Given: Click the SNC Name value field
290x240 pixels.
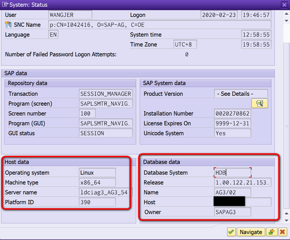Looking at the screenshot, I should pyautogui.click(x=160, y=25).
